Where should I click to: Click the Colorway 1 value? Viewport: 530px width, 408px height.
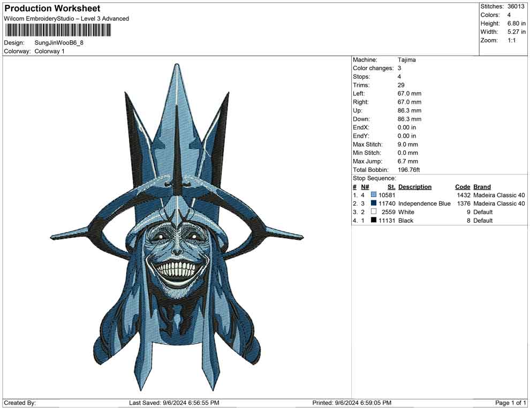(49, 51)
